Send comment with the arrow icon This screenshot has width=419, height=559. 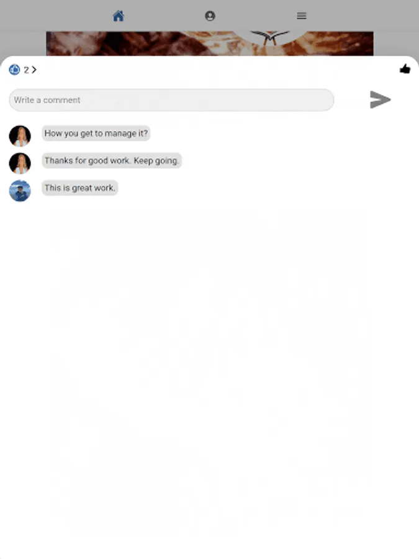click(380, 100)
